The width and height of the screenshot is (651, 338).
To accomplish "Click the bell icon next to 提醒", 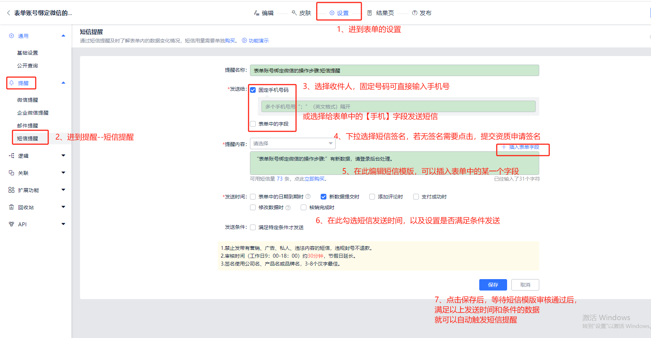I will click(11, 83).
